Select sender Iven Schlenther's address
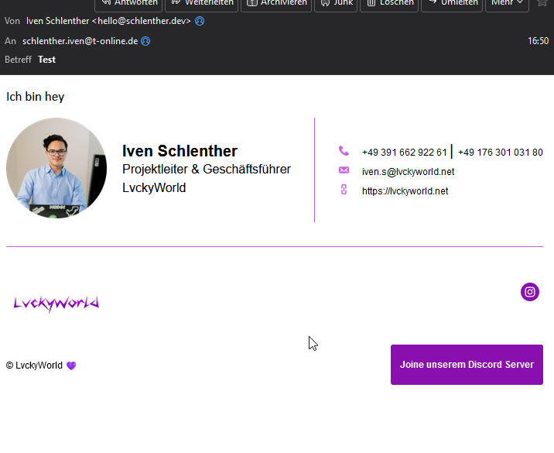 [108, 21]
